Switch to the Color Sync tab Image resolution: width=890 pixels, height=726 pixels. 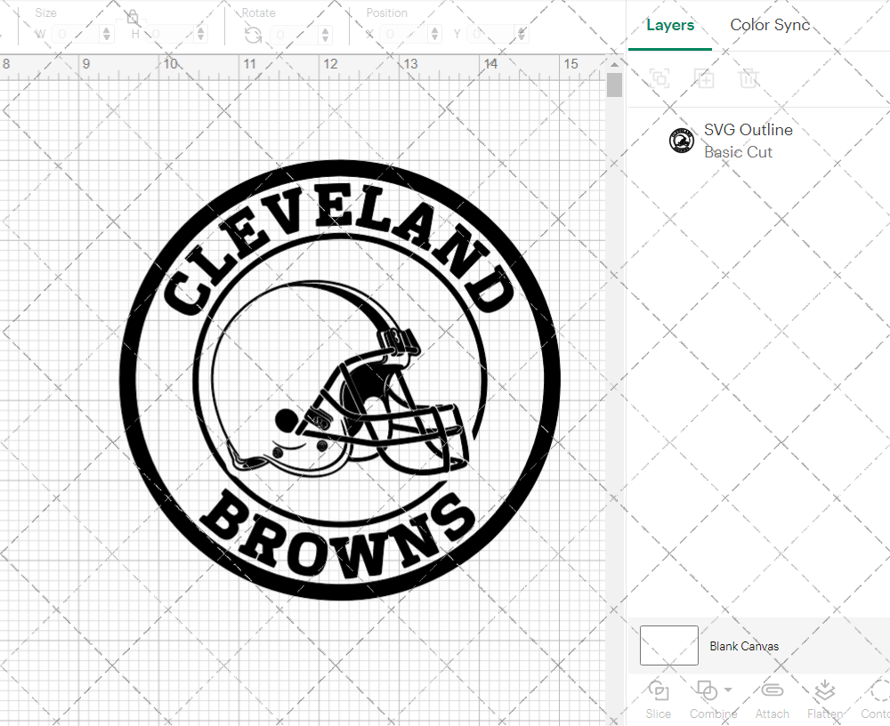[769, 25]
